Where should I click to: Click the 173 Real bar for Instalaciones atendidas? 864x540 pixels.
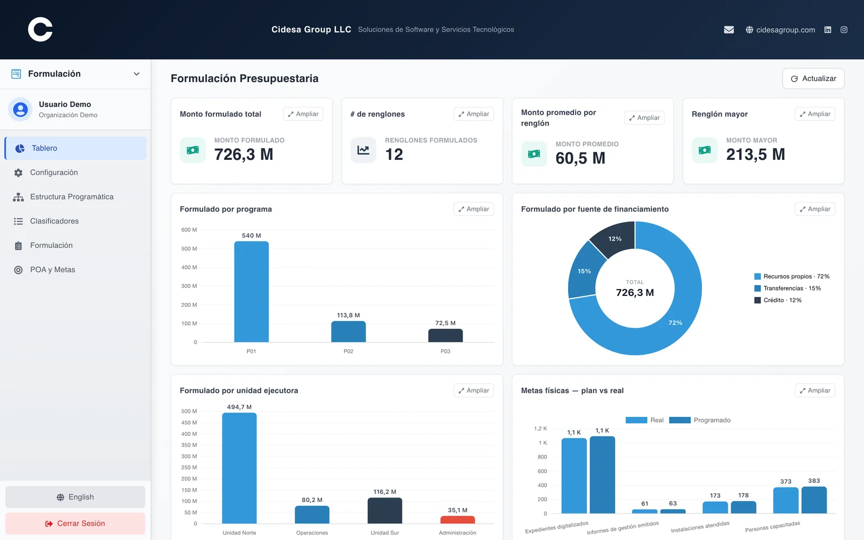(x=715, y=508)
